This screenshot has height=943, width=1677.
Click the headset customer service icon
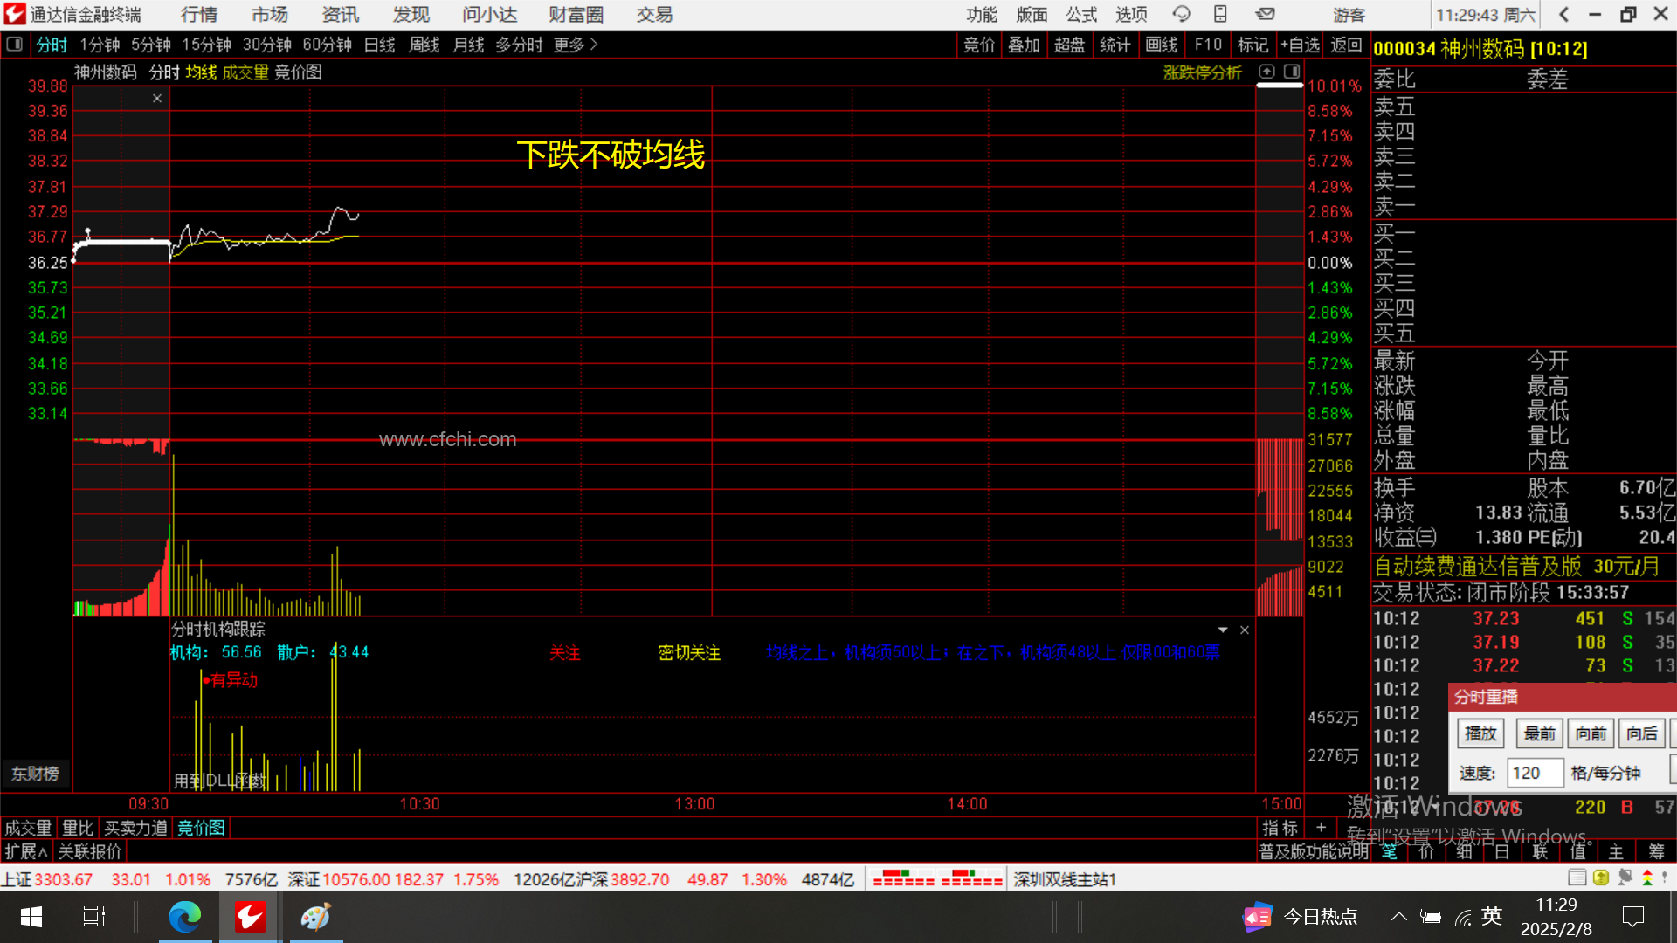point(1182,14)
